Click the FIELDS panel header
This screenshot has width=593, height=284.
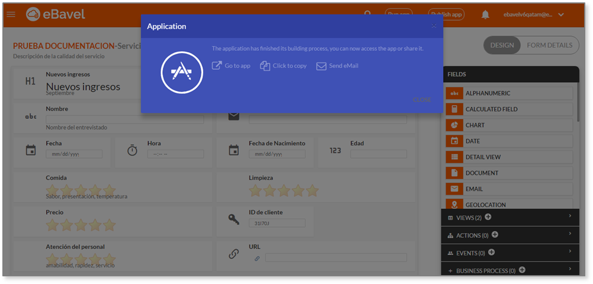(x=510, y=75)
